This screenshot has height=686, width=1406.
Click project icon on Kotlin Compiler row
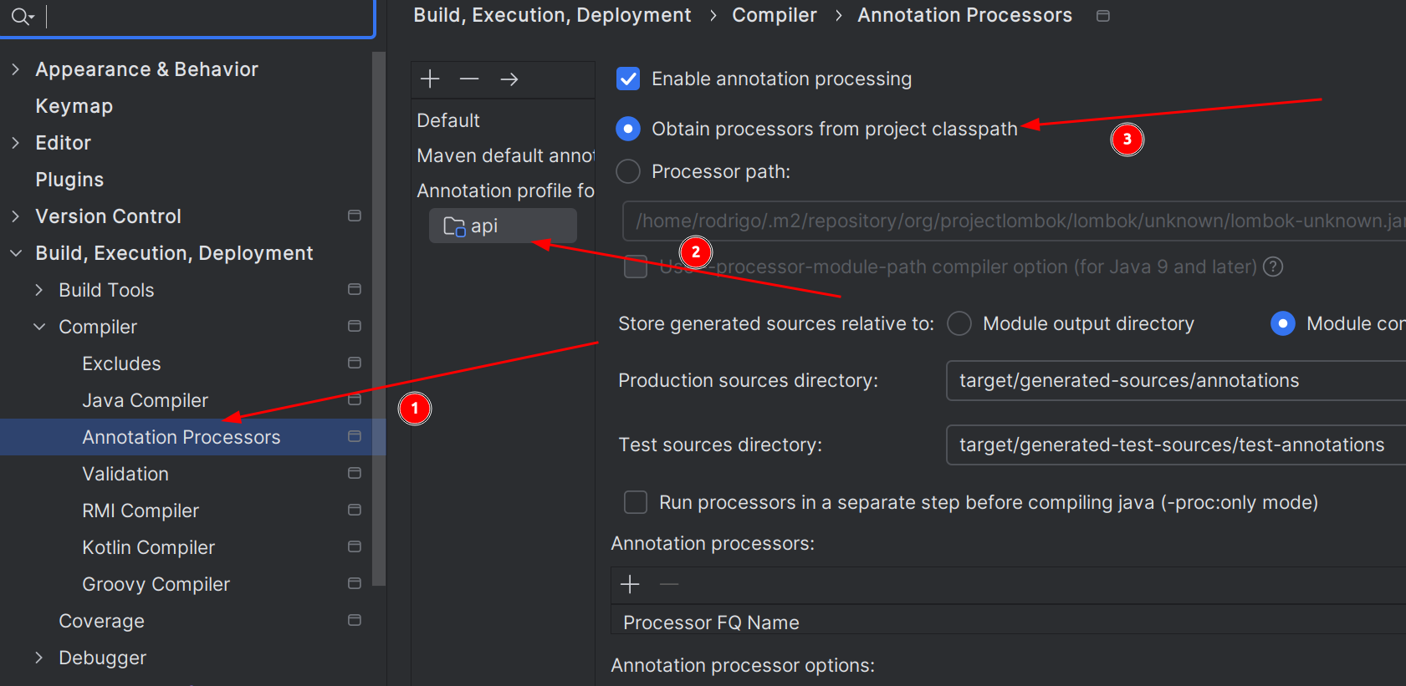[355, 546]
